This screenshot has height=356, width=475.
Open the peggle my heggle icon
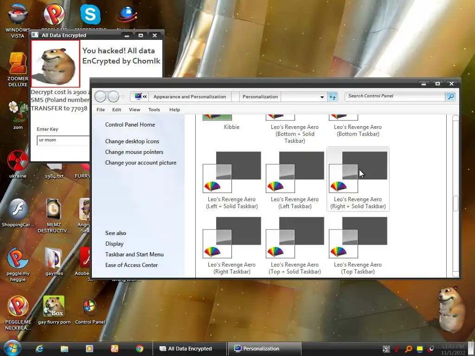[18, 265]
